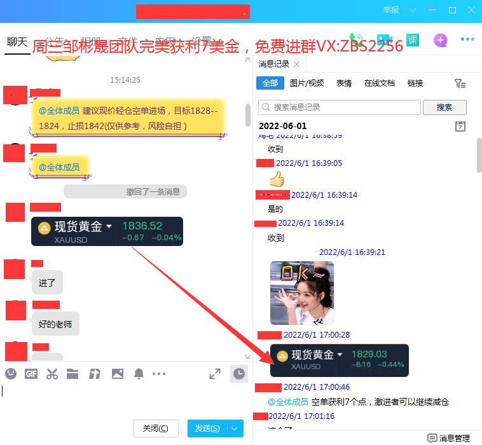Click @全体成员 in the 17:00:46 record

(x=288, y=402)
